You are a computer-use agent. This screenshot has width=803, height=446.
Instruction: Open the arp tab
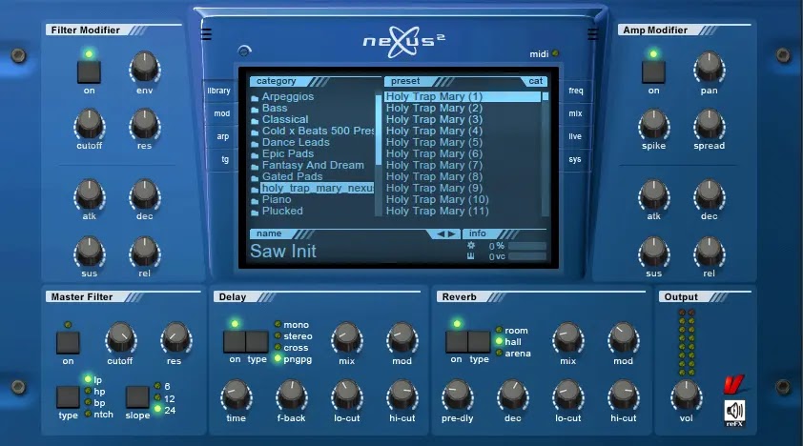[222, 136]
